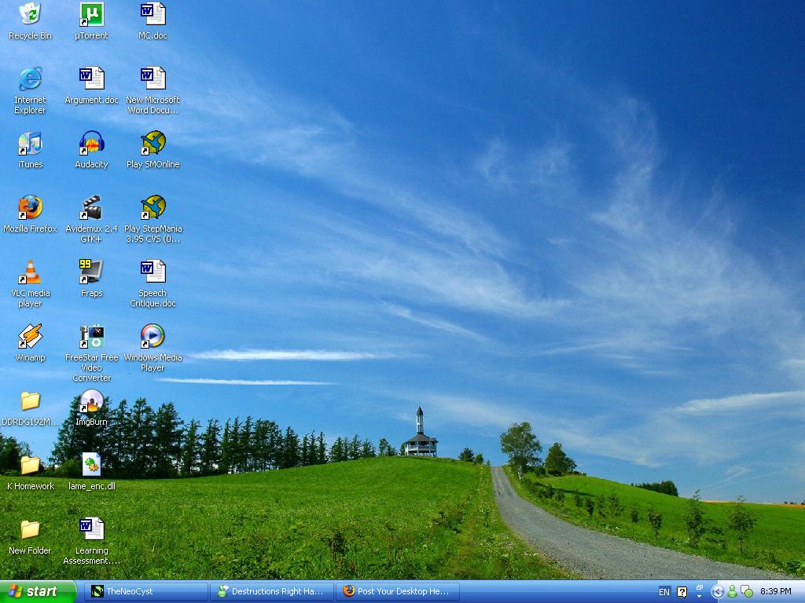The width and height of the screenshot is (805, 603).
Task: Expand hidden system tray icons
Action: click(x=718, y=592)
